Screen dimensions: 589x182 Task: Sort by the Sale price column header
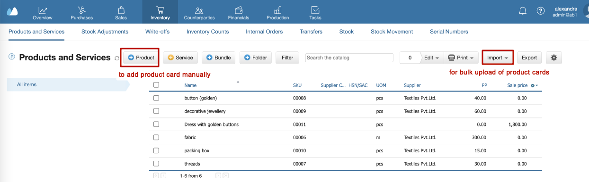(517, 85)
